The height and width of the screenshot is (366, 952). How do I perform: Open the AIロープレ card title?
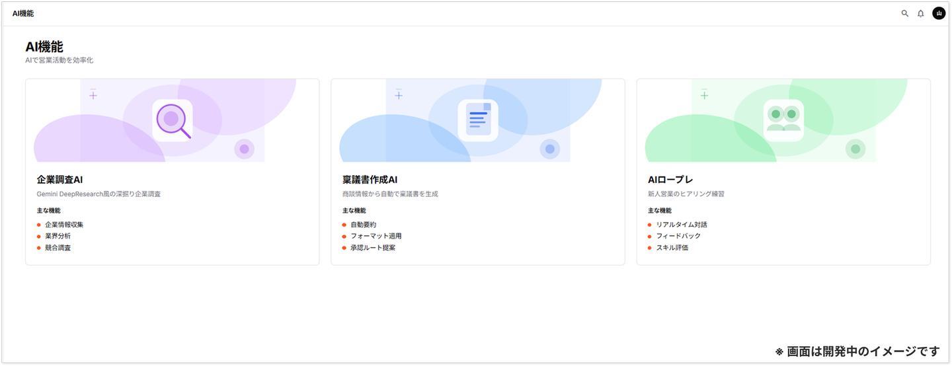pos(670,180)
